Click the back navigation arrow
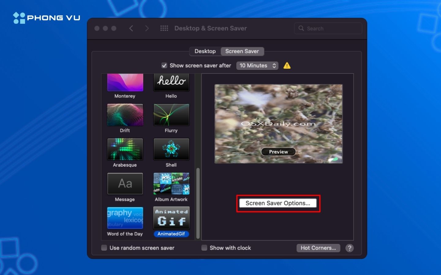 (131, 28)
